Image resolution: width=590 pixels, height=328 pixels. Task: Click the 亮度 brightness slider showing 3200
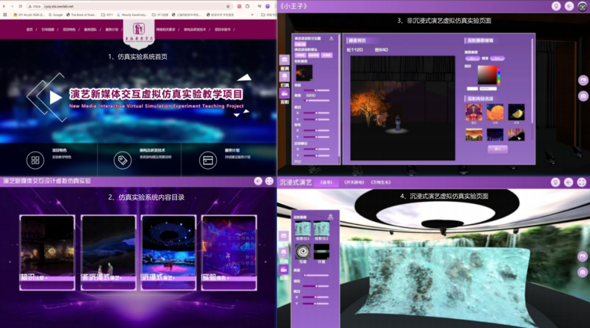click(317, 102)
